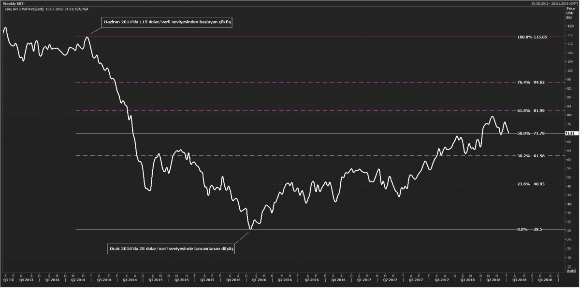Click the 50.0% 71.78 Fibonacci label
This screenshot has height=288, width=580.
(532, 133)
